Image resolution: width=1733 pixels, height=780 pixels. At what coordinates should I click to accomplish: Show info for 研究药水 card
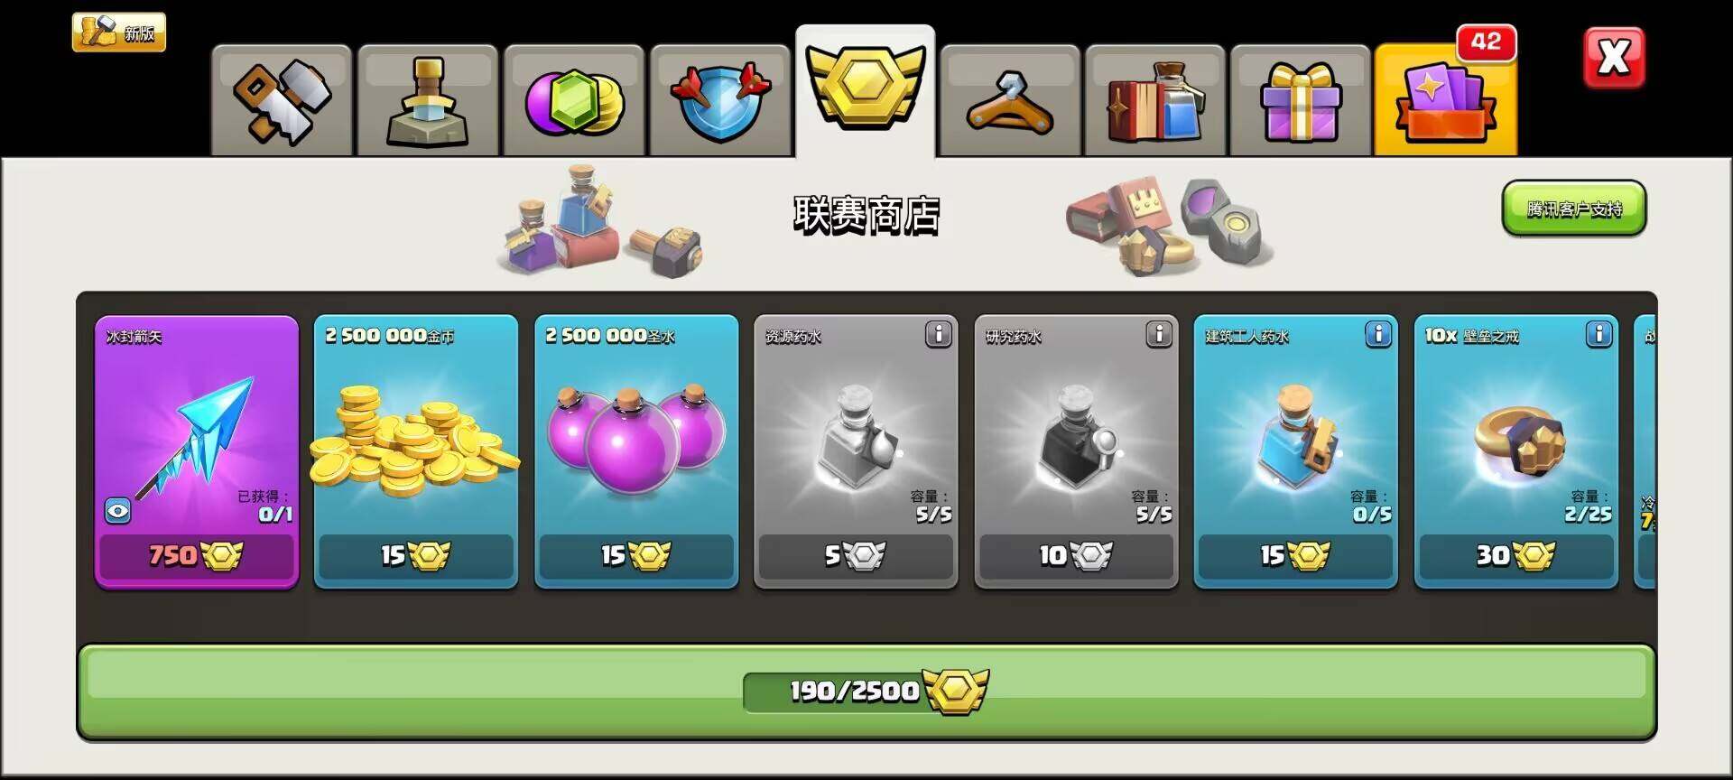click(x=1159, y=334)
